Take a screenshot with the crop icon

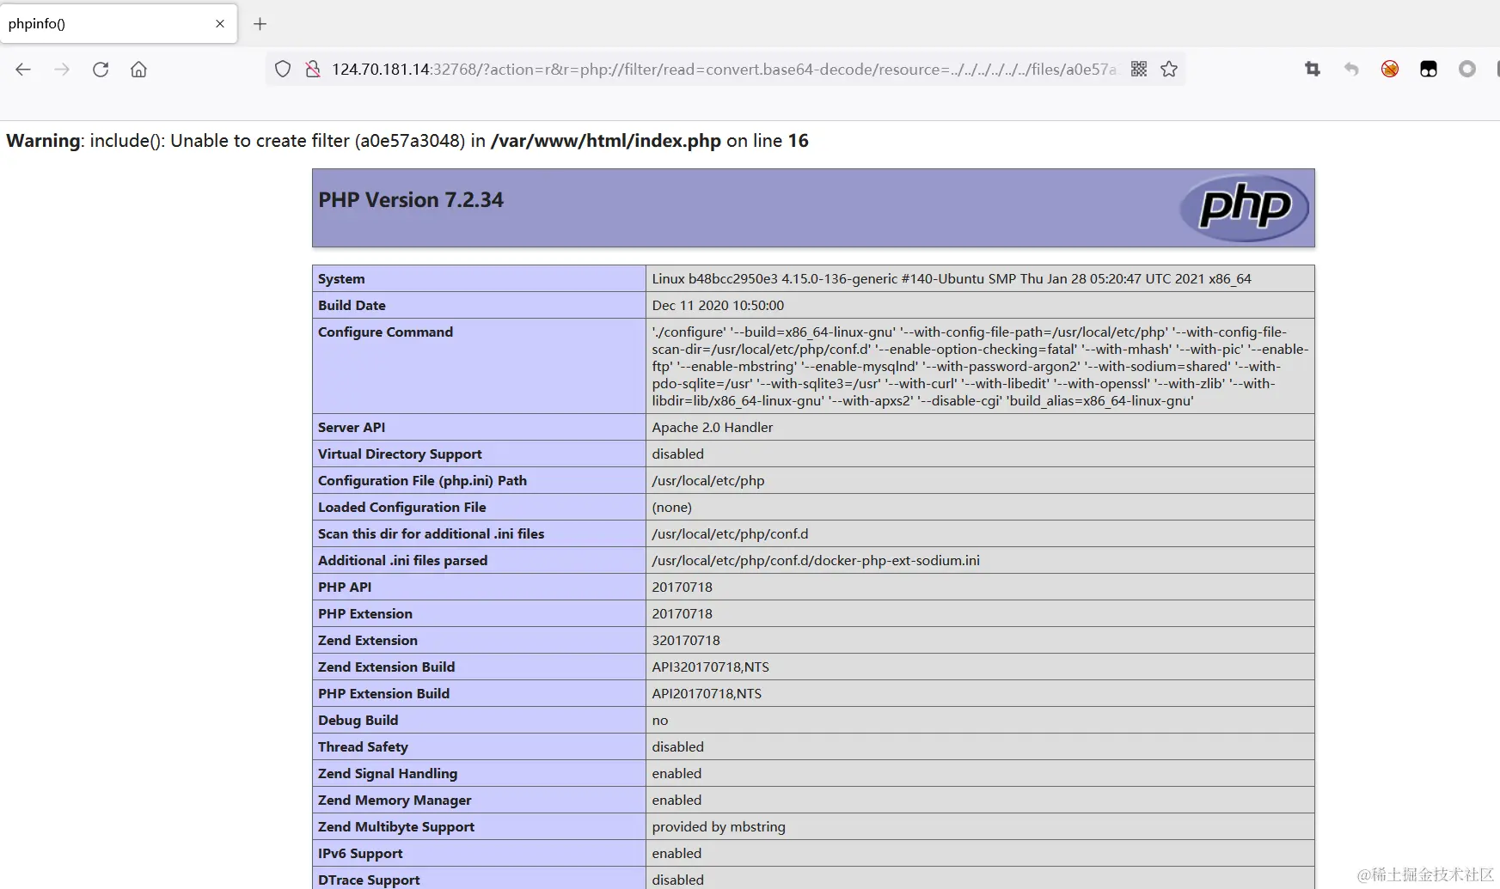tap(1313, 69)
